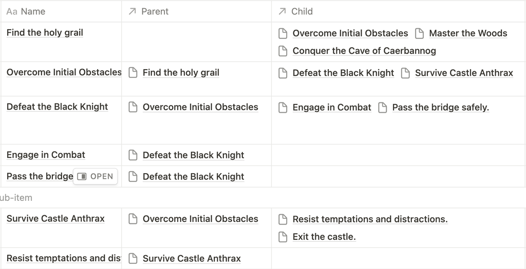Click page icon beside Master the Woods

coord(419,33)
